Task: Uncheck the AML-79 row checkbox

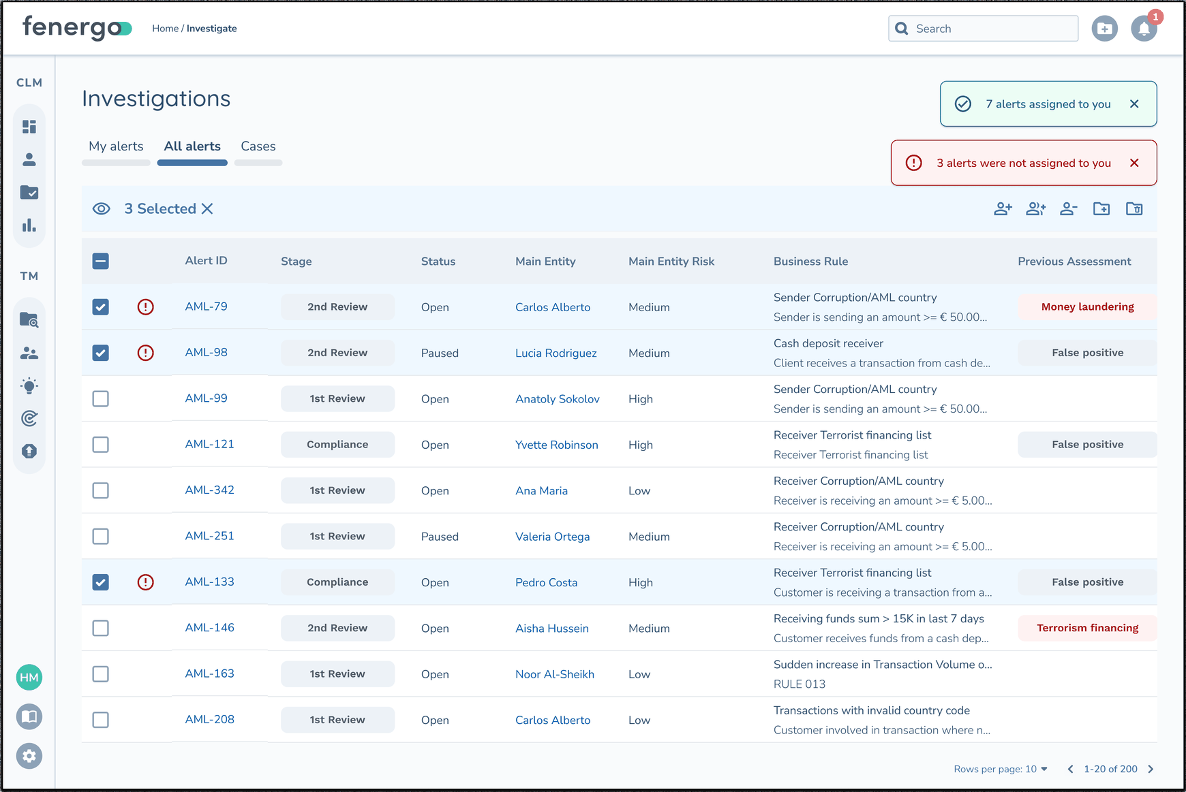Action: click(x=101, y=307)
